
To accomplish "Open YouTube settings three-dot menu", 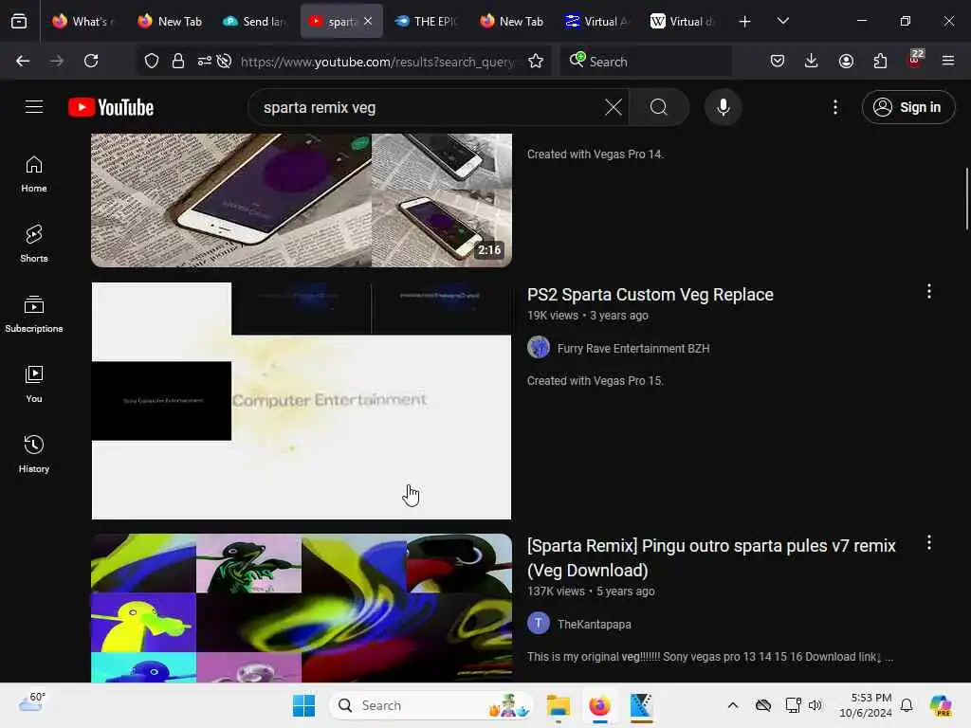I will pos(834,107).
